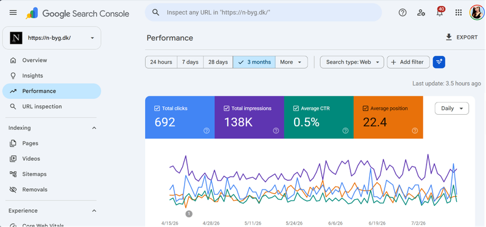Open URL inspection in the sidebar
Image resolution: width=486 pixels, height=227 pixels.
[52, 107]
